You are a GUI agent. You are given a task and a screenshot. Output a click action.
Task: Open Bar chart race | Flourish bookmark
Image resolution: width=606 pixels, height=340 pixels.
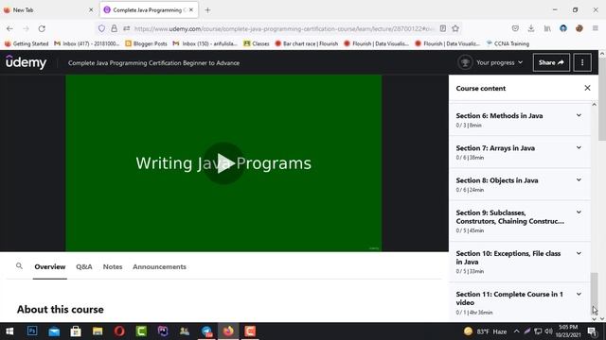[x=307, y=43]
